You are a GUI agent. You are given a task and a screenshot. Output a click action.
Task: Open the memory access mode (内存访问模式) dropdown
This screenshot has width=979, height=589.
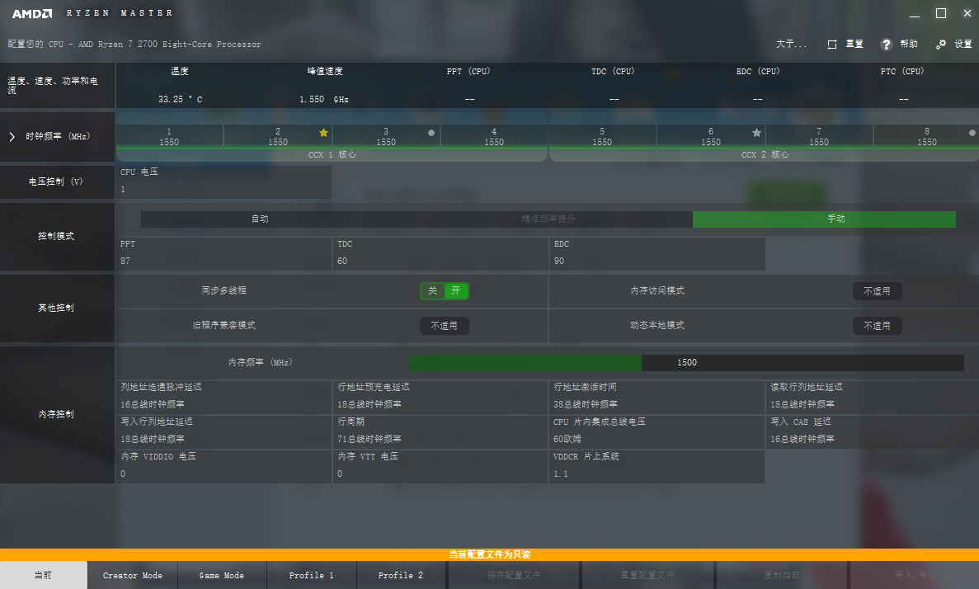pos(877,291)
